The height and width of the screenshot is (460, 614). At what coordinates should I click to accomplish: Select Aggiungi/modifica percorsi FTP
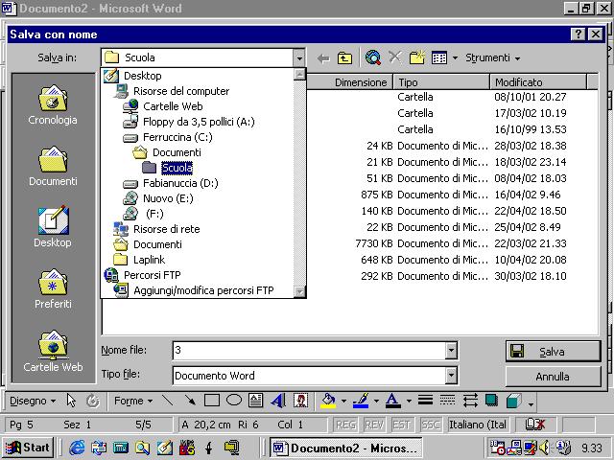[x=203, y=290]
